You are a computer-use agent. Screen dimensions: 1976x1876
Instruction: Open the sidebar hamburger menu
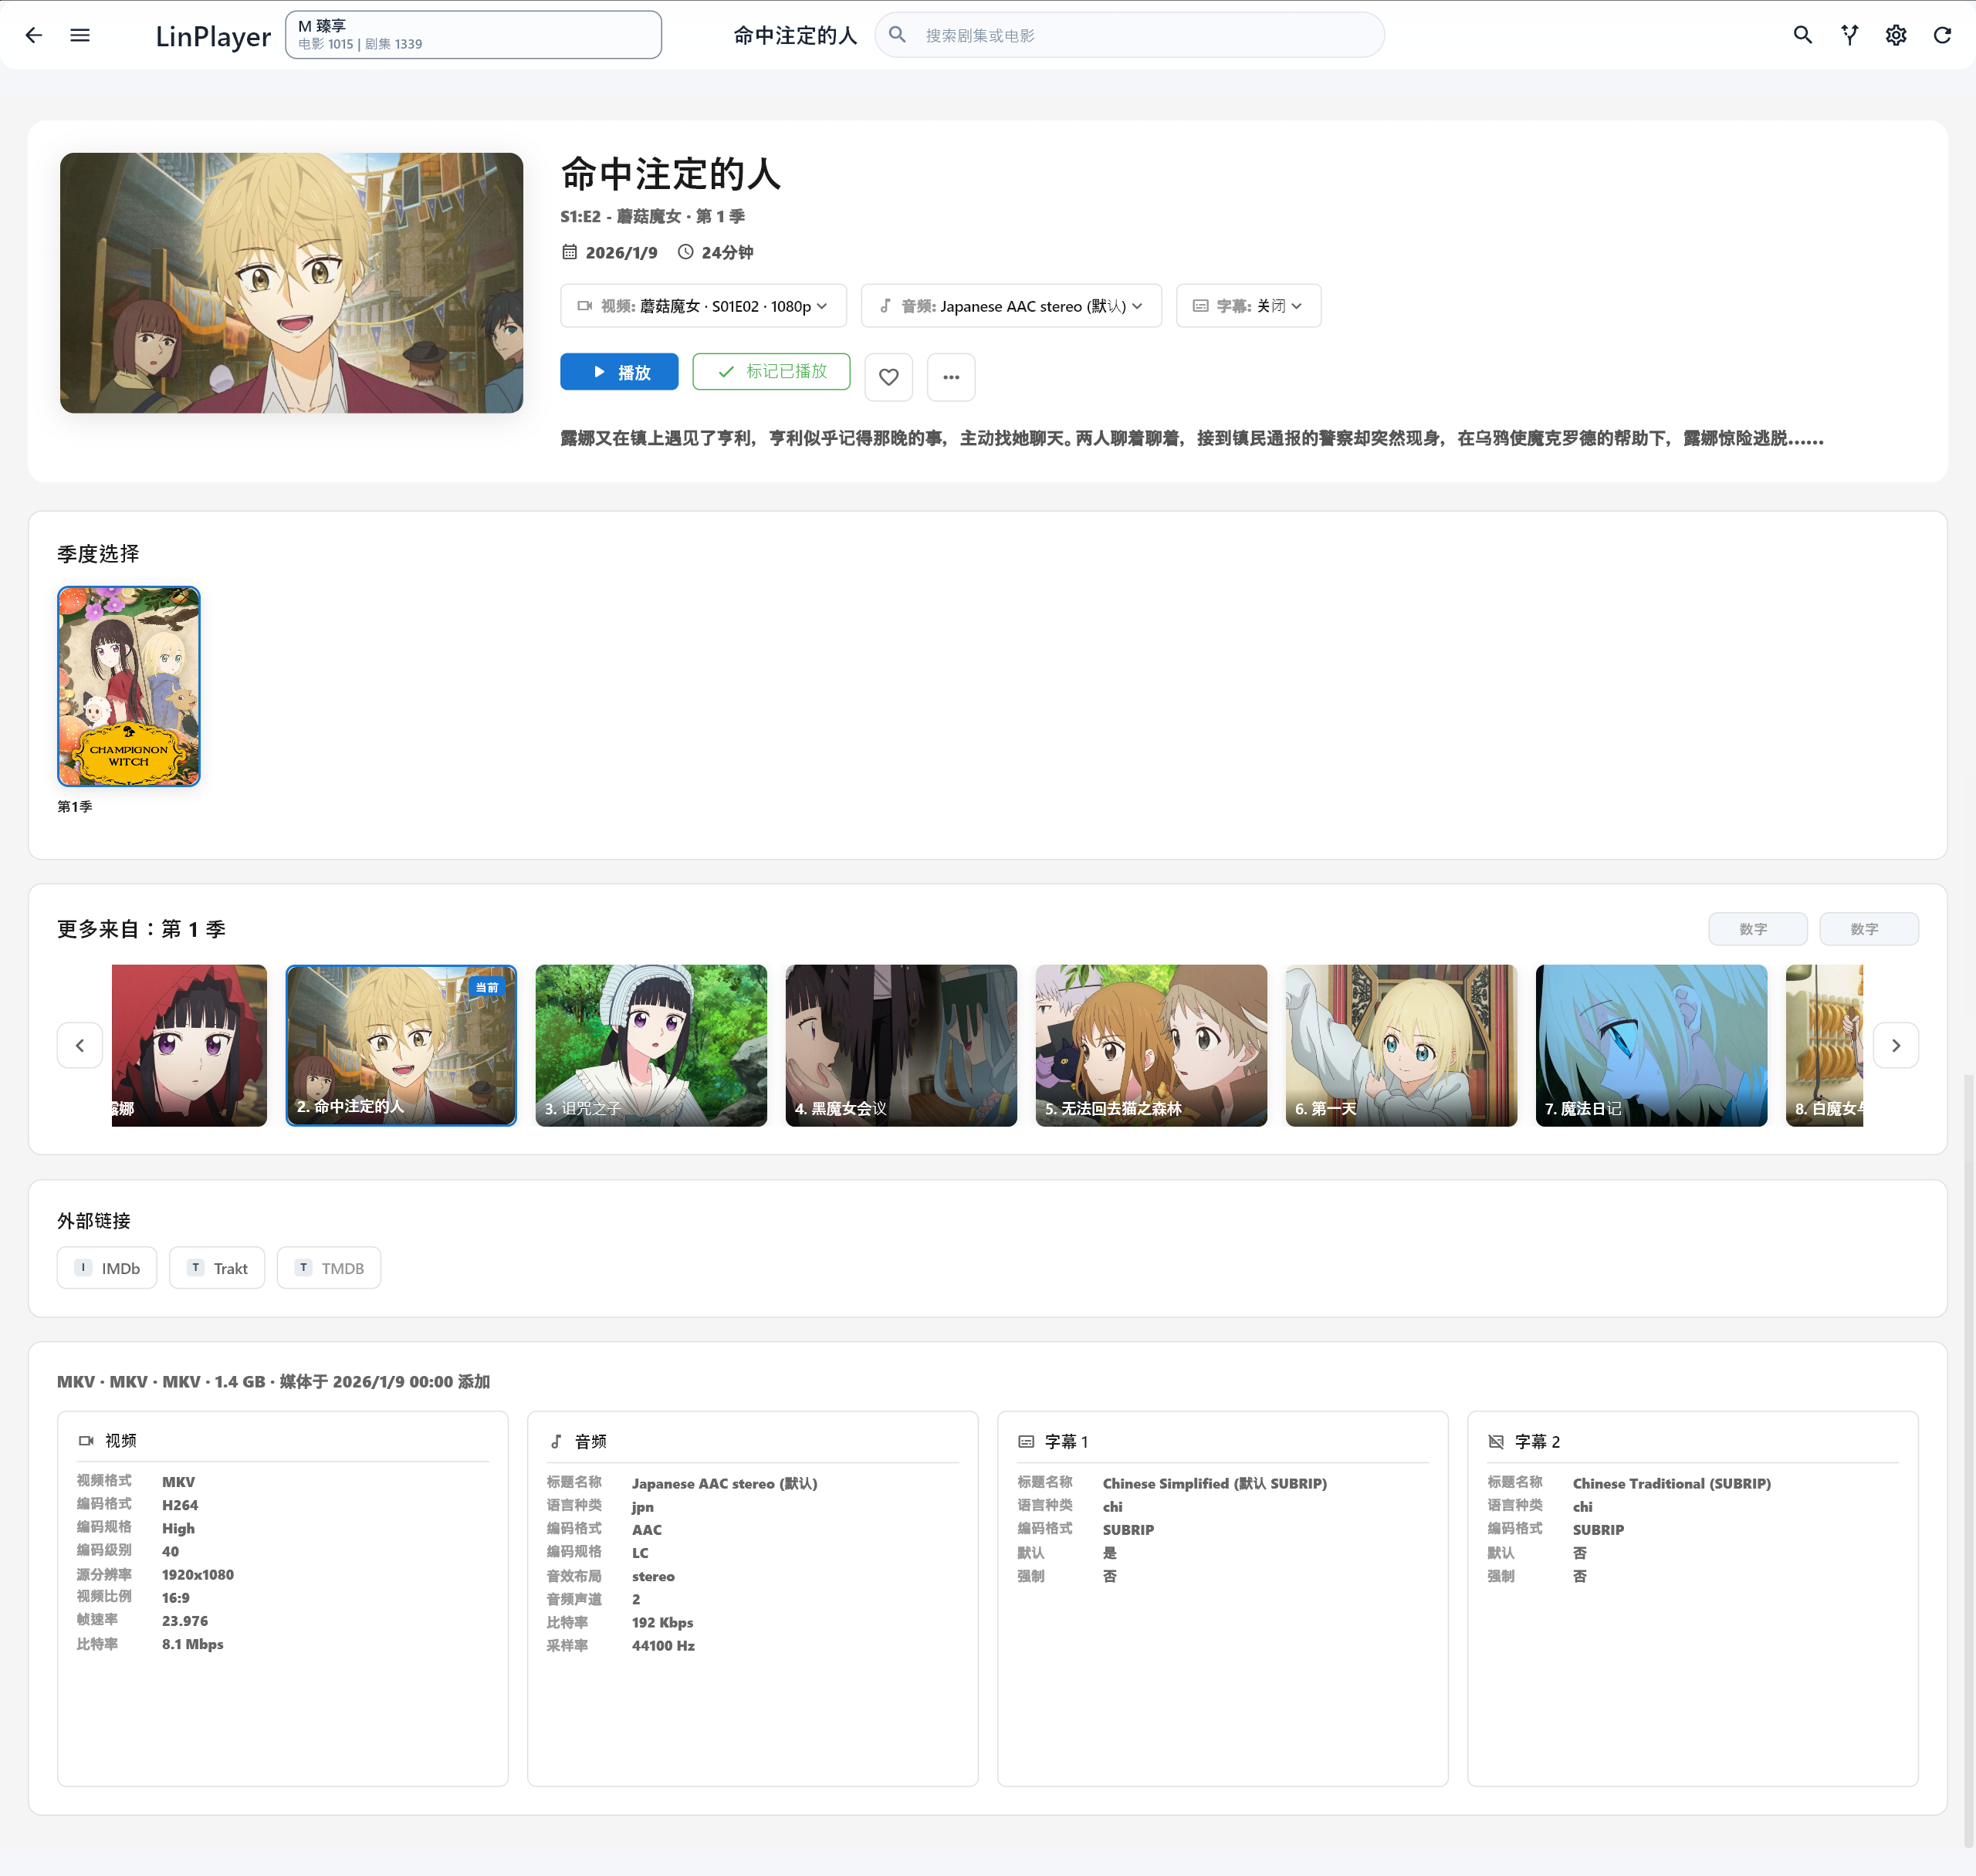(x=80, y=34)
